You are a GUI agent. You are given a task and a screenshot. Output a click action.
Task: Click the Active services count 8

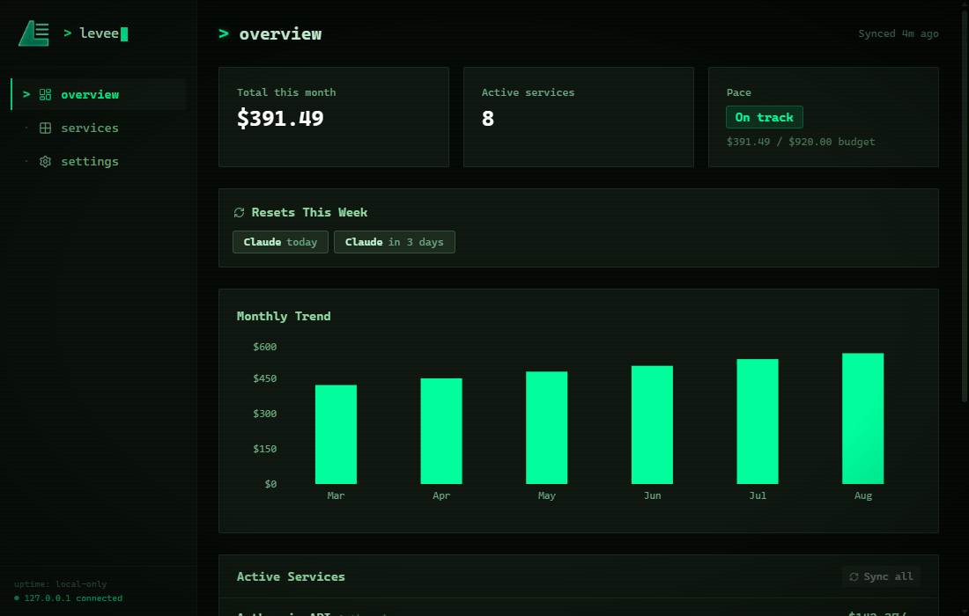488,118
